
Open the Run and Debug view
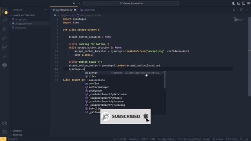(4, 38)
